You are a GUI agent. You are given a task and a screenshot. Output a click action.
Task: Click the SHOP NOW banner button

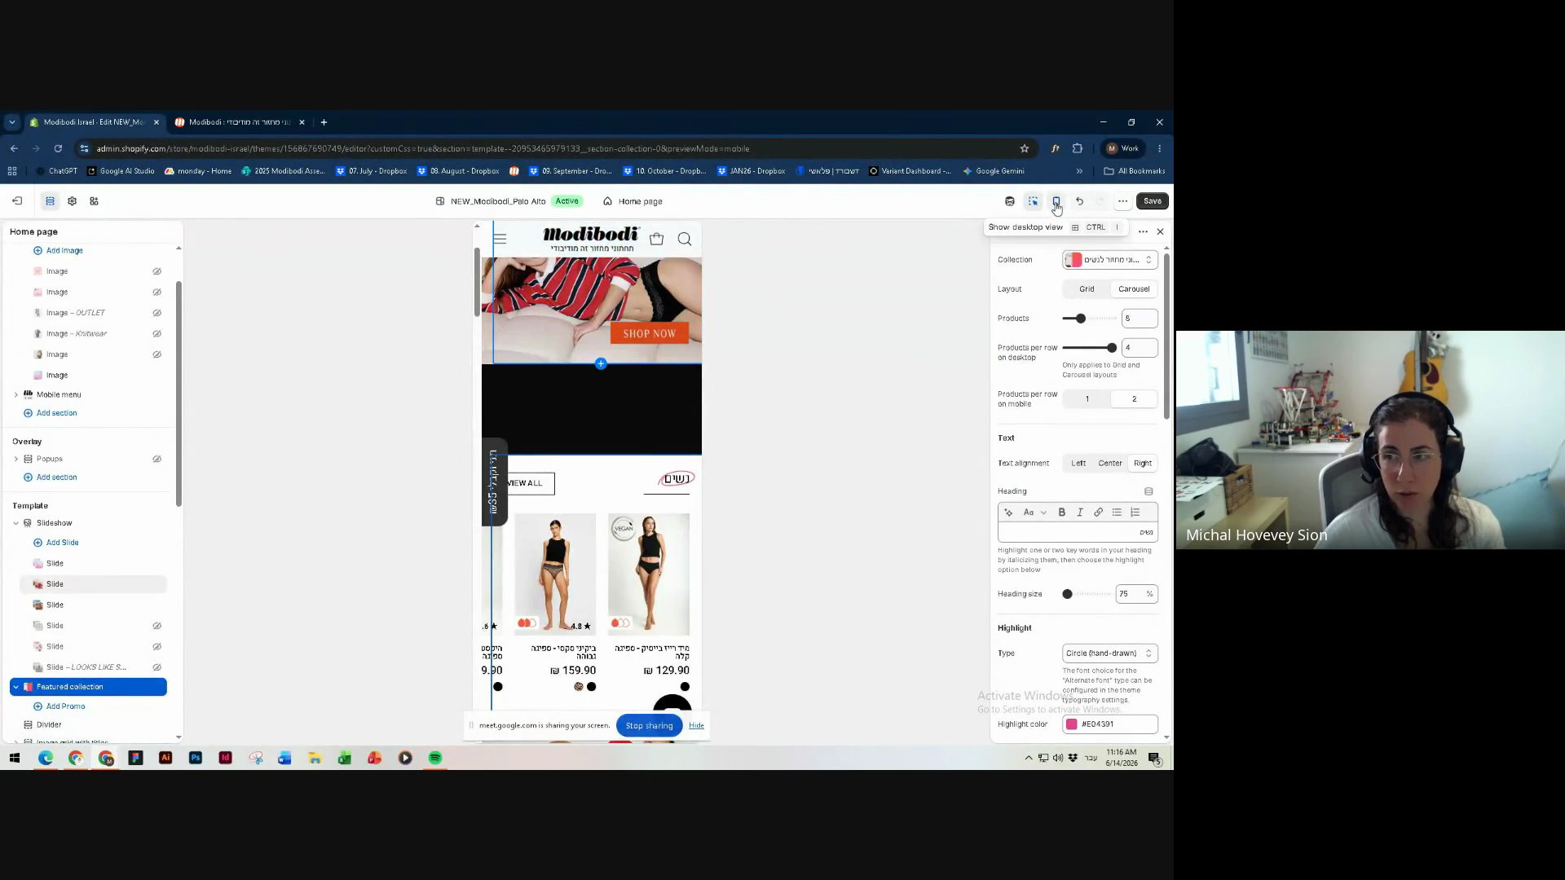pos(649,333)
